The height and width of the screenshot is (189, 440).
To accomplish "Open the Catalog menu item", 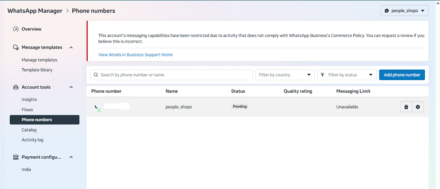I will point(29,130).
